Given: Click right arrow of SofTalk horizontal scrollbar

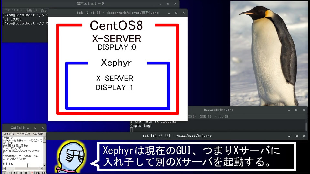Looking at the screenshot, I should point(41,169).
